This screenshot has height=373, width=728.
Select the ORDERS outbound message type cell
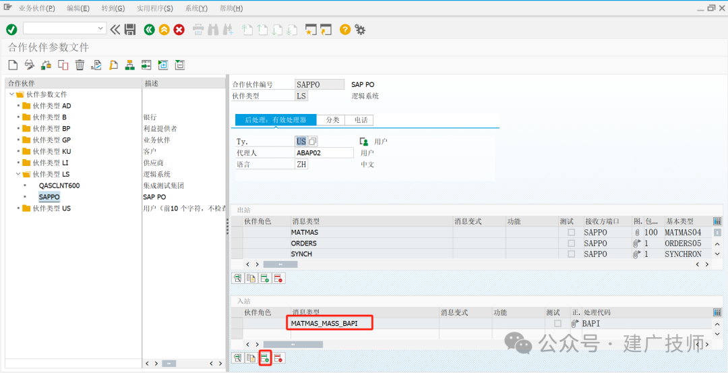(x=371, y=243)
